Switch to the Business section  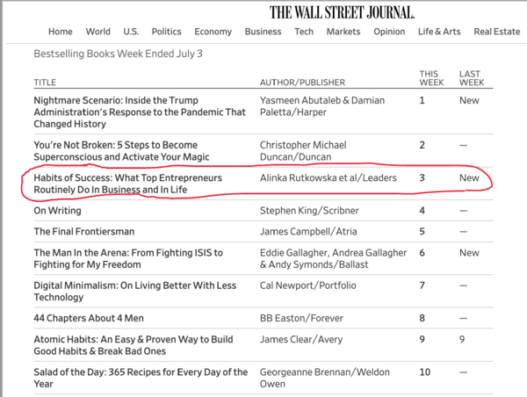tap(263, 32)
